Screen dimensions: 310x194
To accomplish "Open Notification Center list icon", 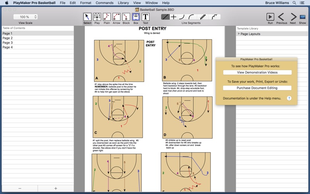I will [302, 3].
